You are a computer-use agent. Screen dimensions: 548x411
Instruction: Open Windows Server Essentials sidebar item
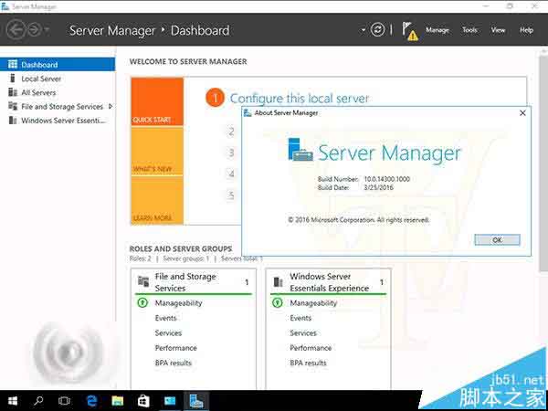58,121
